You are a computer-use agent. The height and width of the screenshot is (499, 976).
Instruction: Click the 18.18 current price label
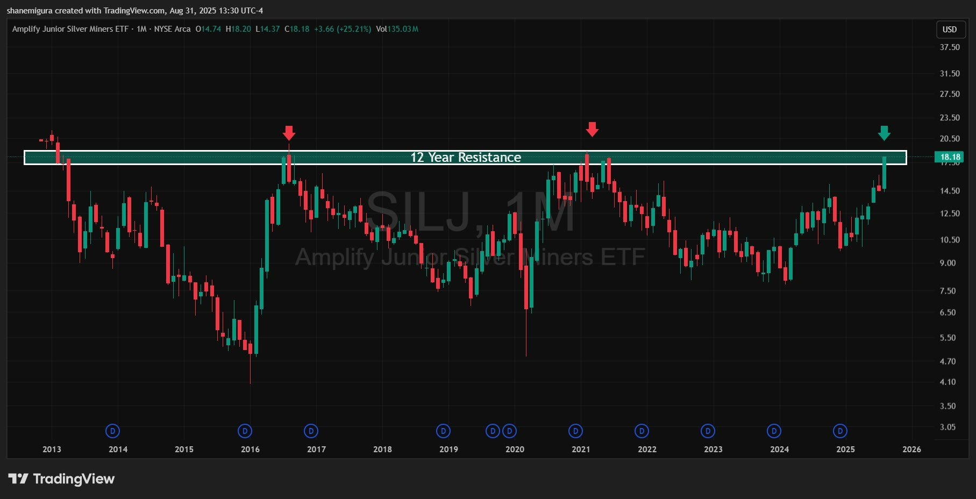click(x=950, y=157)
